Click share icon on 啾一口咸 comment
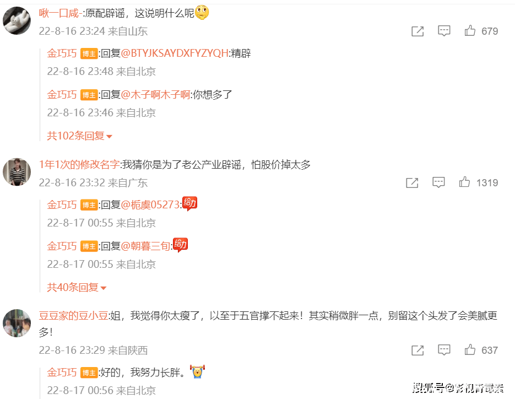The height and width of the screenshot is (399, 515). tap(418, 31)
